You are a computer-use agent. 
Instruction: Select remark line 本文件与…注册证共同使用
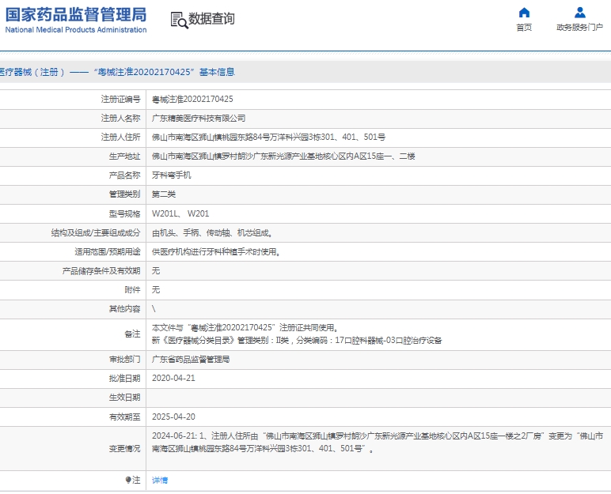pyautogui.click(x=245, y=328)
